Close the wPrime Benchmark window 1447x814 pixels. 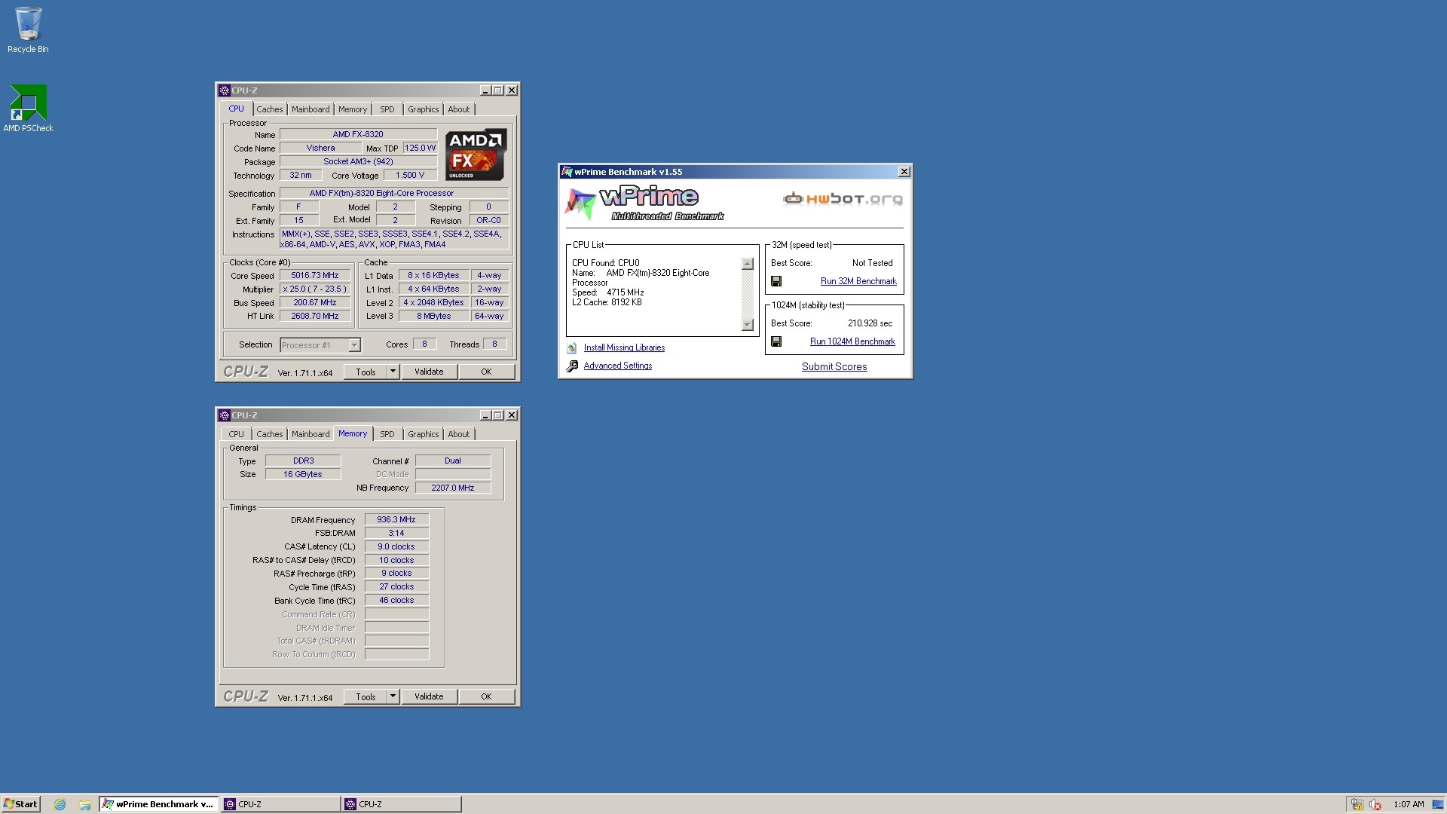coord(904,172)
